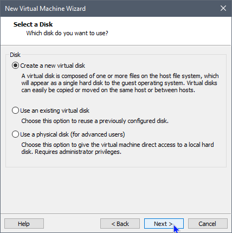The width and height of the screenshot is (232, 233).
Task: Click the paragraph describing virtual disk files
Action: [120, 83]
